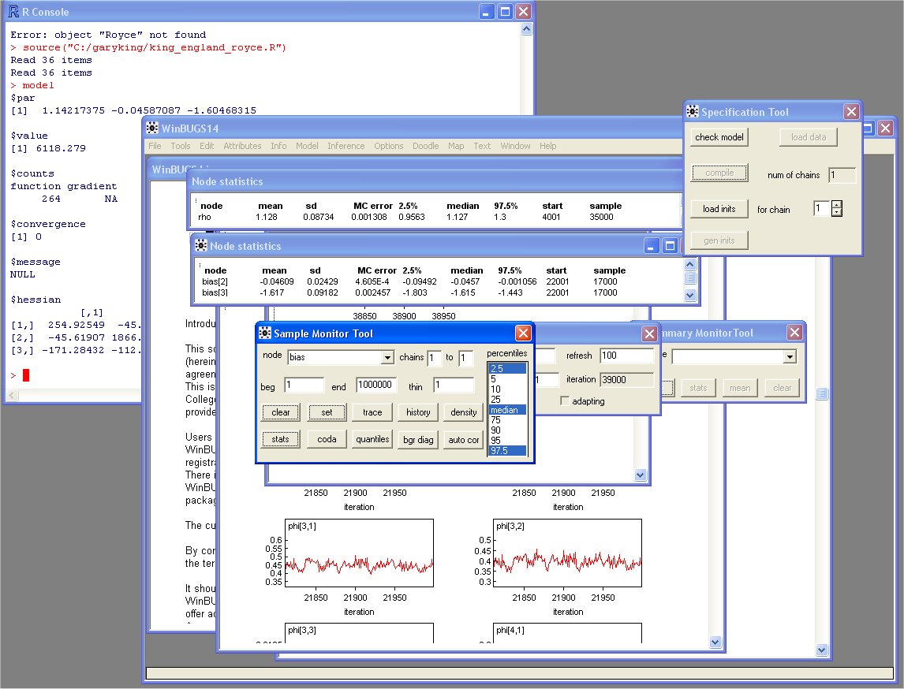Viewport: 904px width, 689px height.
Task: Click the Node statistics window icon for bias
Action: pyautogui.click(x=201, y=246)
